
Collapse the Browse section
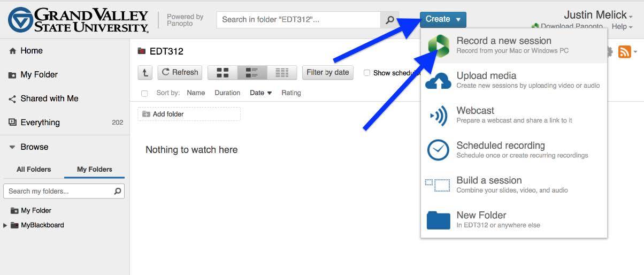coord(12,147)
